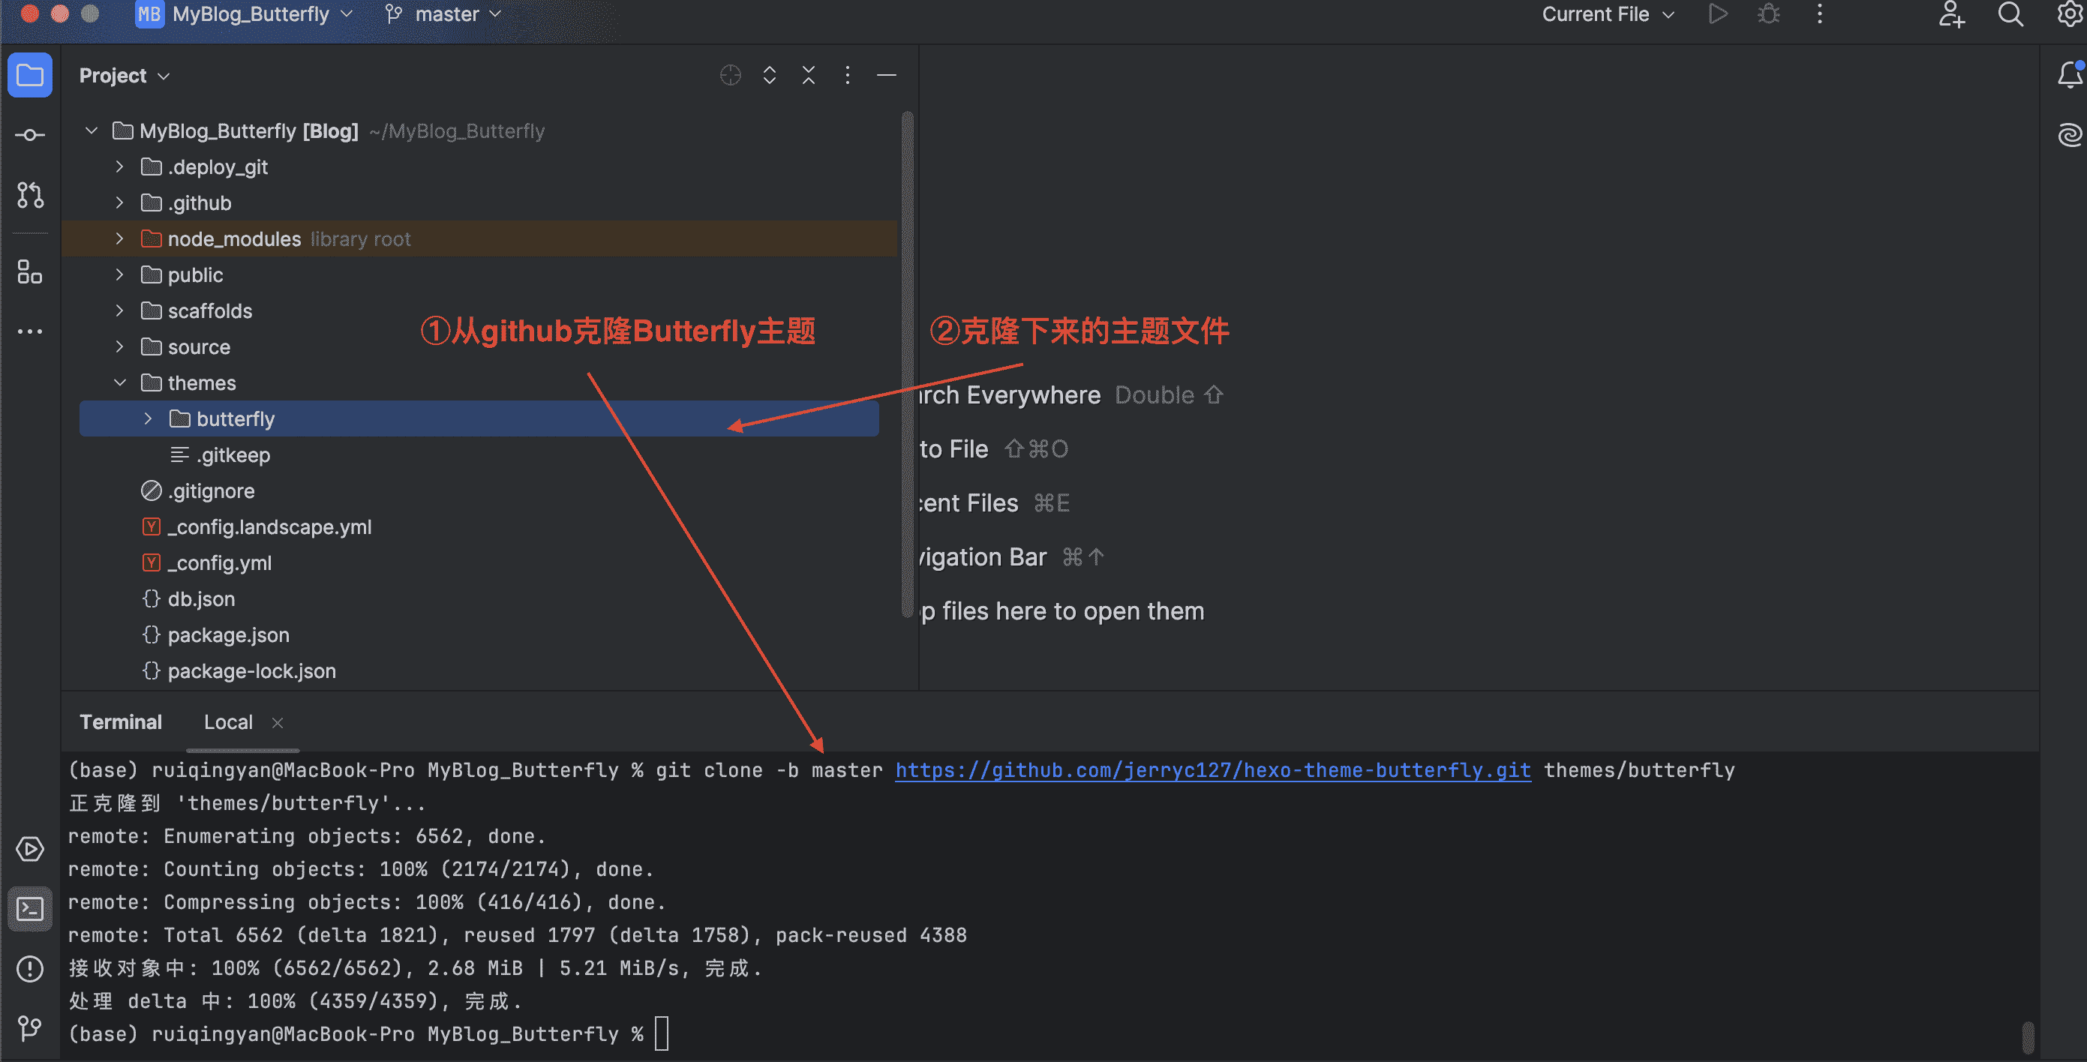Click the terminal scrollbar
The height and width of the screenshot is (1062, 2087).
point(2028,1037)
